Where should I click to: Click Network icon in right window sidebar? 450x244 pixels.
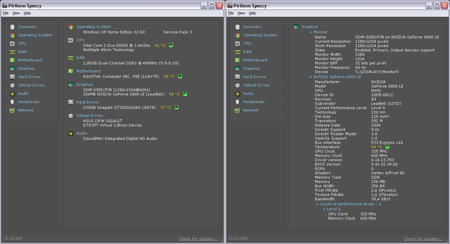(x=238, y=110)
